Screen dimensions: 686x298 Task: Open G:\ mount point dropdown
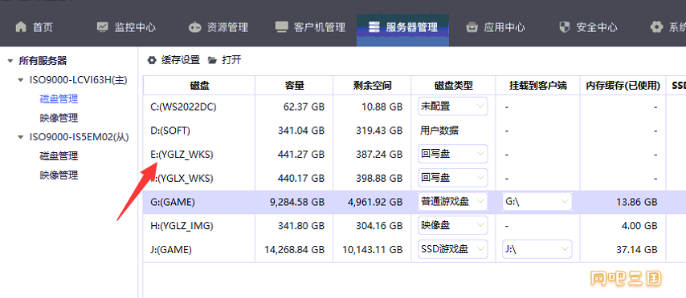(x=537, y=202)
